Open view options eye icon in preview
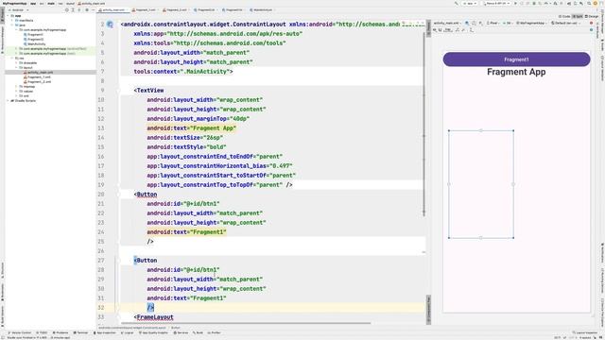Viewport: 605px width, 340px height. [435, 30]
